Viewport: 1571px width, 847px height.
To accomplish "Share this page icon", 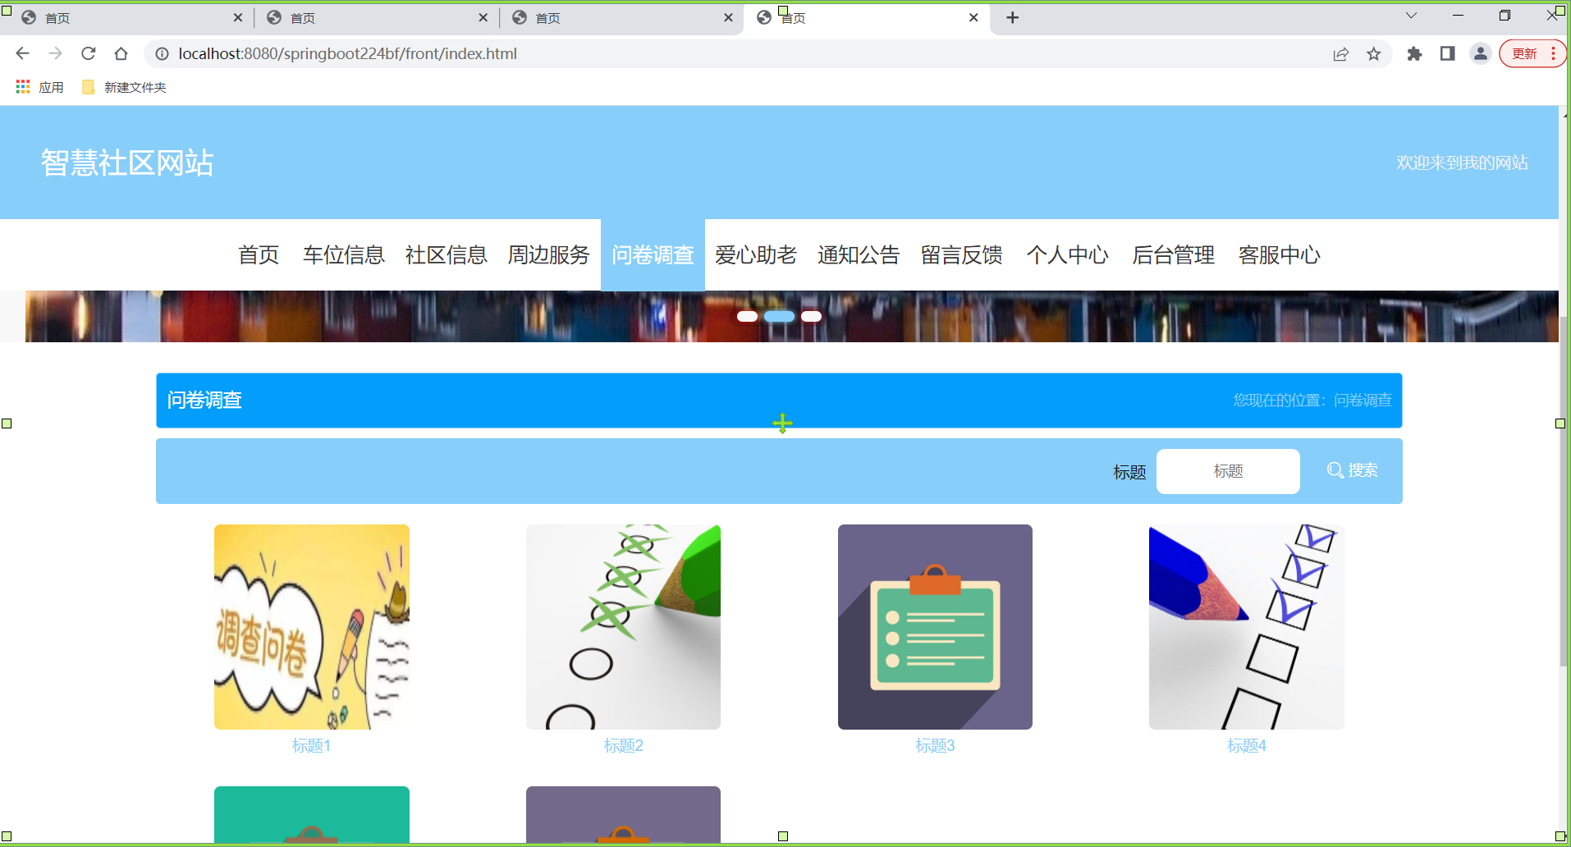I will (x=1341, y=53).
